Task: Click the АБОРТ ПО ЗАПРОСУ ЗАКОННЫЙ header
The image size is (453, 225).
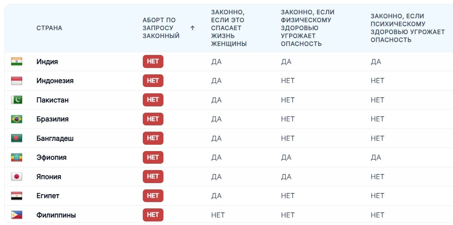Action: [161, 28]
